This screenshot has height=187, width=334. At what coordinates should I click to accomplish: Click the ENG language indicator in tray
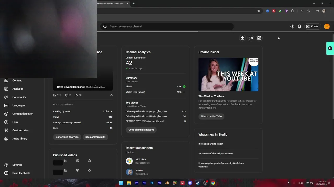point(301,183)
